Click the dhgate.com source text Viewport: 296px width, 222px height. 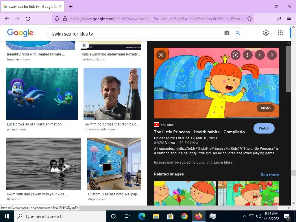coord(97,199)
